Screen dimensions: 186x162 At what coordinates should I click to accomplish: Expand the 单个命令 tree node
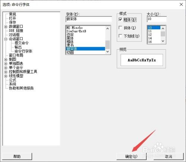(6, 68)
